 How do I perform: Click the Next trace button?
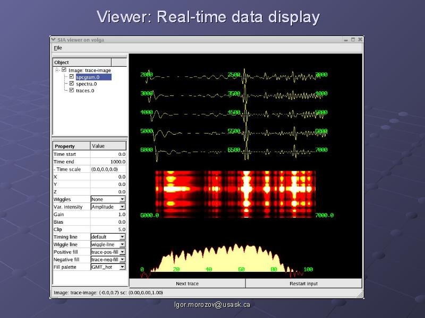[x=187, y=284]
